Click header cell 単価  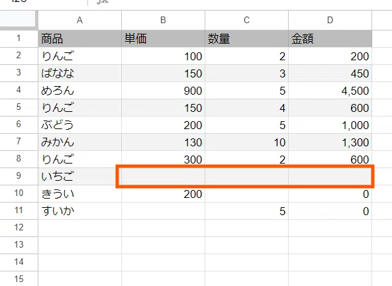point(164,38)
